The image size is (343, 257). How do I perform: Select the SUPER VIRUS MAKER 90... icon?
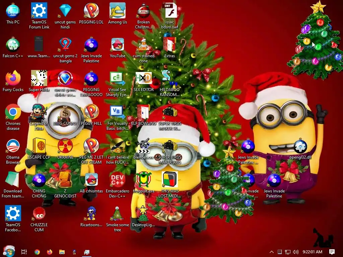[x=169, y=112]
